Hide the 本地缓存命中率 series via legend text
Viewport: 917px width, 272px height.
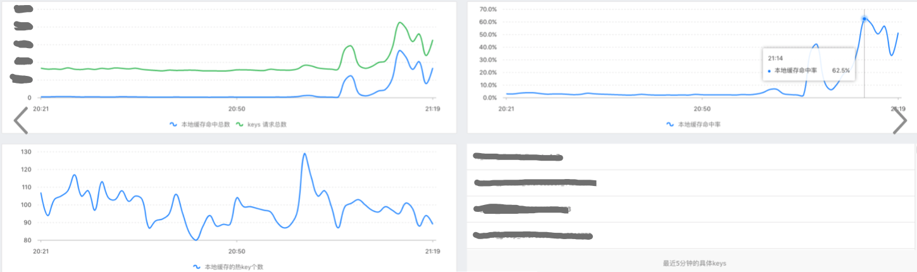(699, 125)
